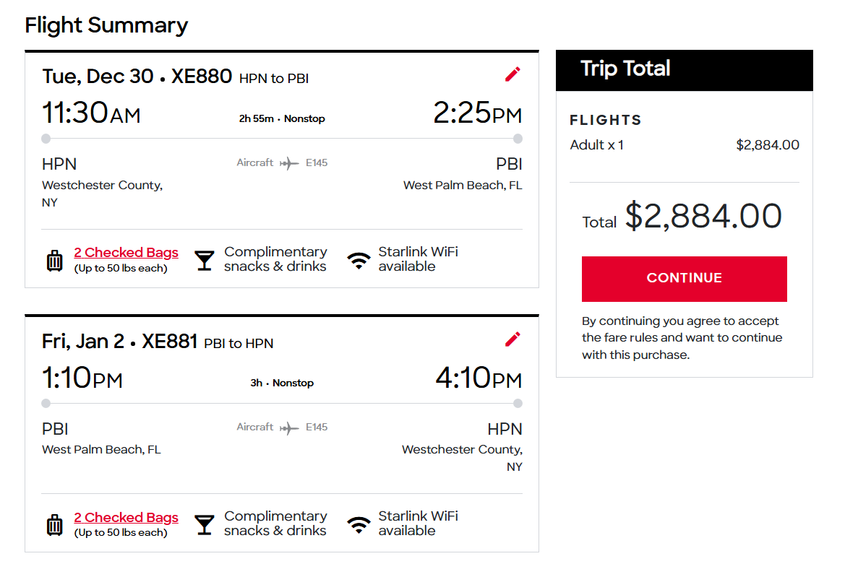845x577 pixels.
Task: Click cocktail glass icon for PBI to HPN flight
Action: pyautogui.click(x=205, y=525)
